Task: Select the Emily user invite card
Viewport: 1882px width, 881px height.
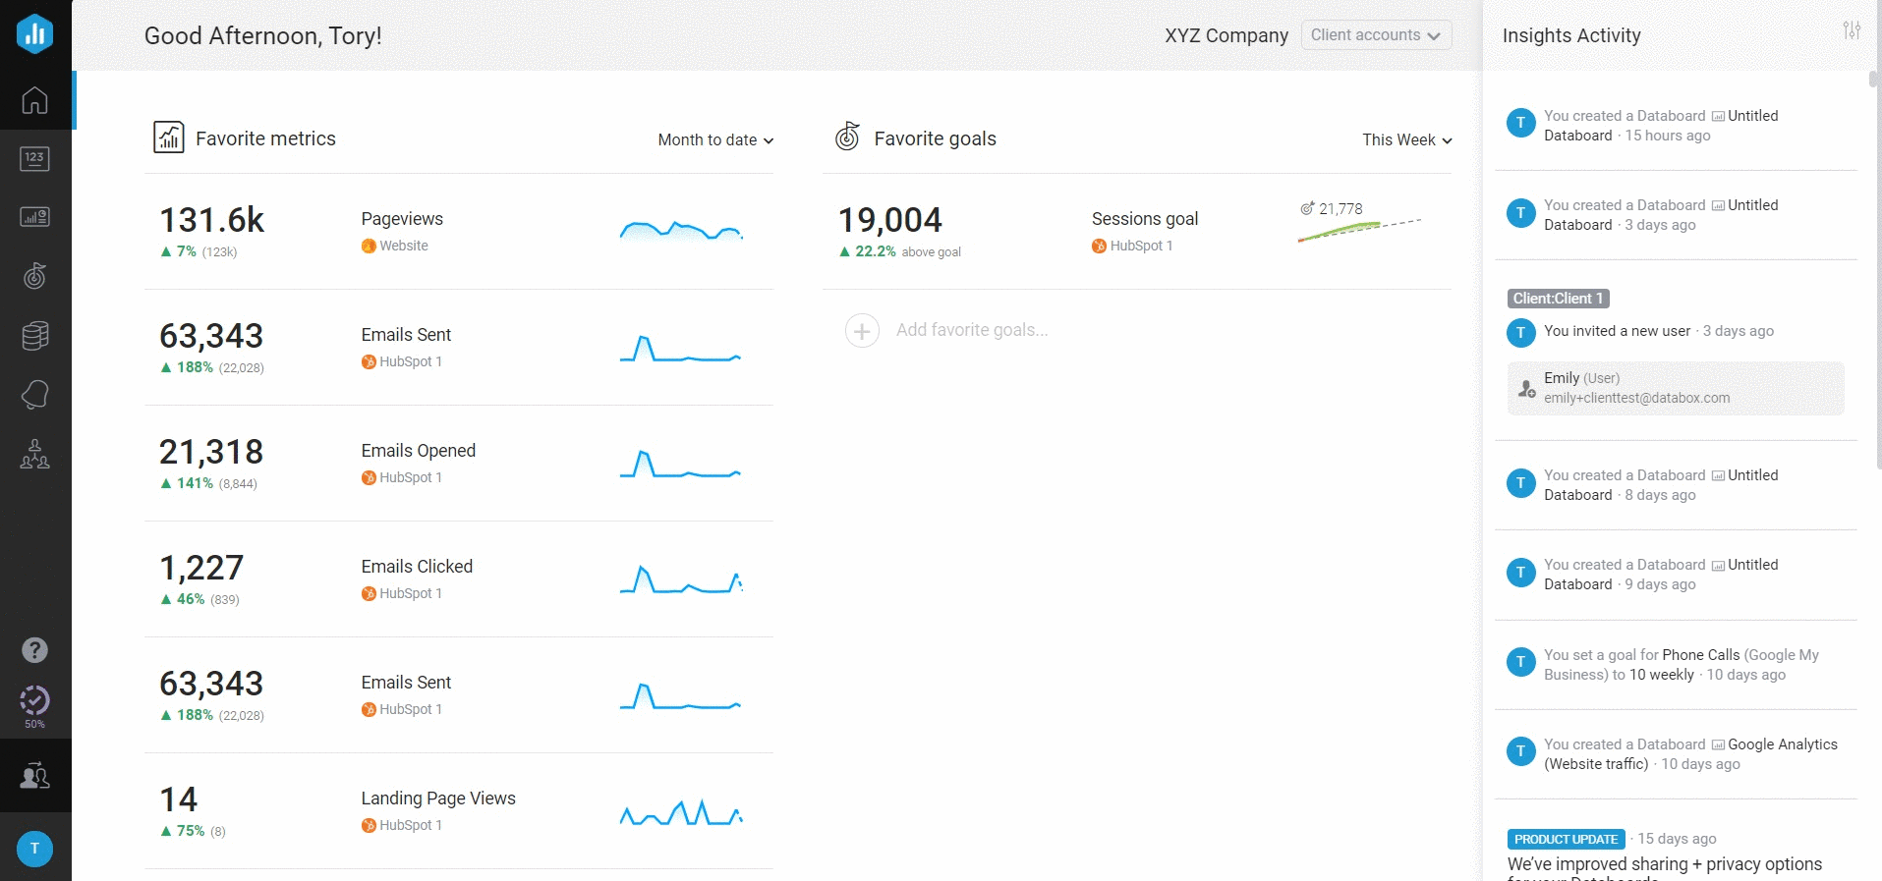Action: click(x=1675, y=388)
